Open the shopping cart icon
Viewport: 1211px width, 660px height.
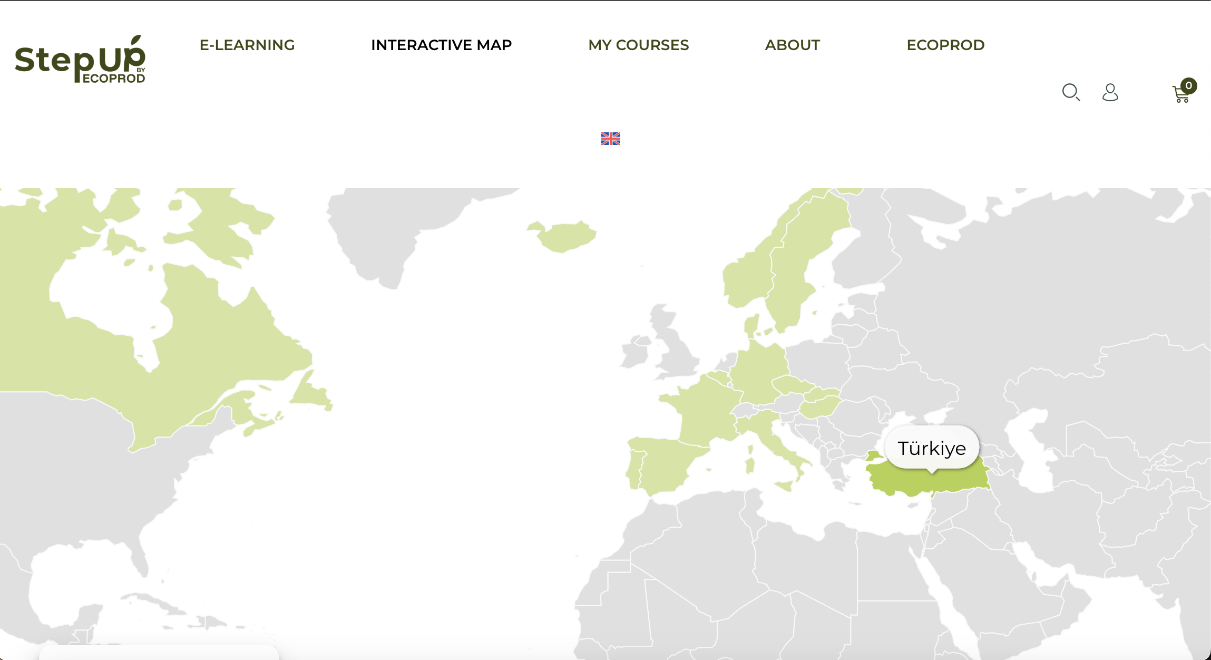pyautogui.click(x=1180, y=95)
